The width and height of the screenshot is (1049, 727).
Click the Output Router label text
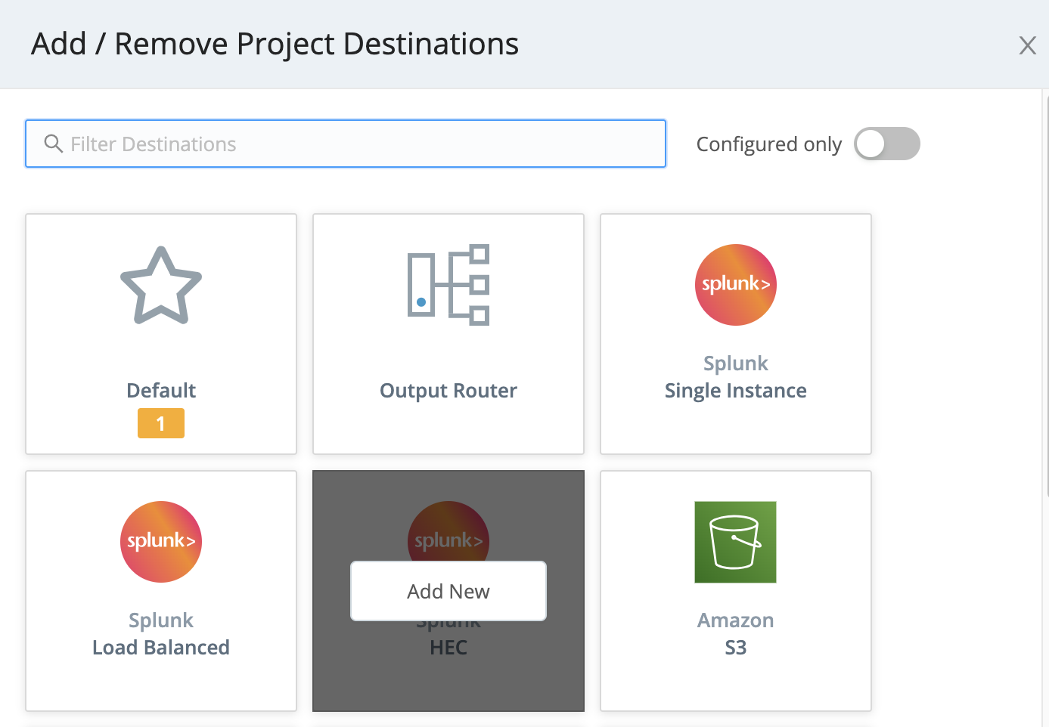tap(448, 391)
